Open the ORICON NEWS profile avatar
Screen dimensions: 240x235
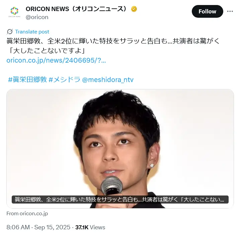(x=14, y=12)
